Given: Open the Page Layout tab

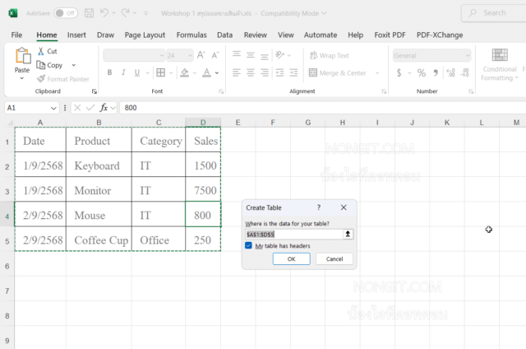Looking at the screenshot, I should [x=145, y=35].
